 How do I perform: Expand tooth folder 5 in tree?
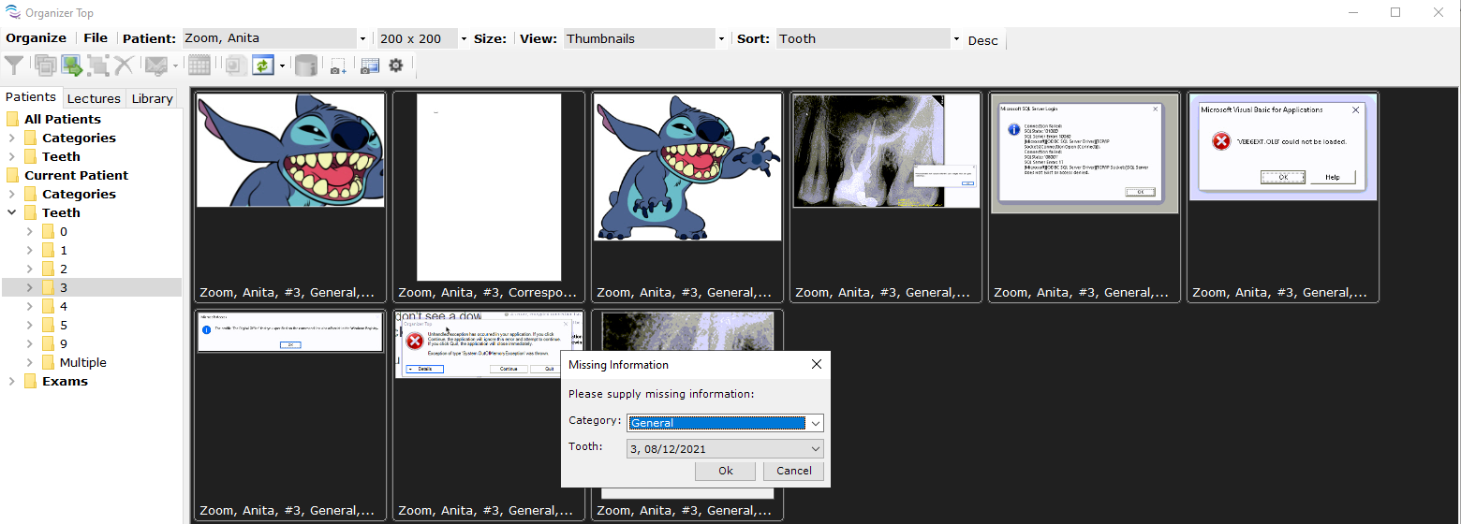coord(30,326)
